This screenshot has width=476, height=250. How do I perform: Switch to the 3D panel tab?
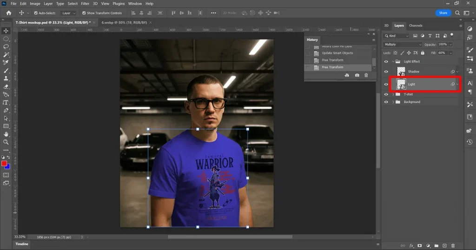[x=386, y=26]
